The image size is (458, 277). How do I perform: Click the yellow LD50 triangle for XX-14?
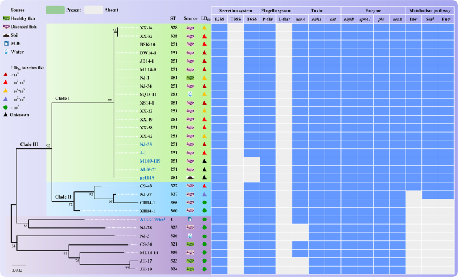click(204, 28)
